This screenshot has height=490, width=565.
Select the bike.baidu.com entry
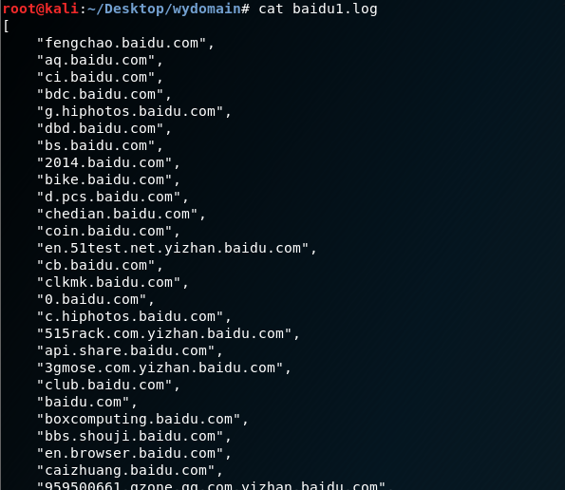click(108, 179)
